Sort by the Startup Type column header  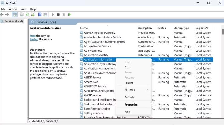point(181,28)
